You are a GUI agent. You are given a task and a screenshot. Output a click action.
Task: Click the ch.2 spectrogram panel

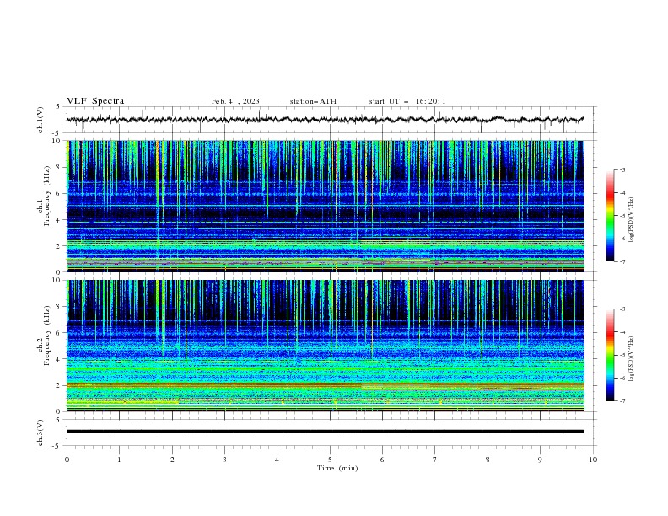pos(326,346)
